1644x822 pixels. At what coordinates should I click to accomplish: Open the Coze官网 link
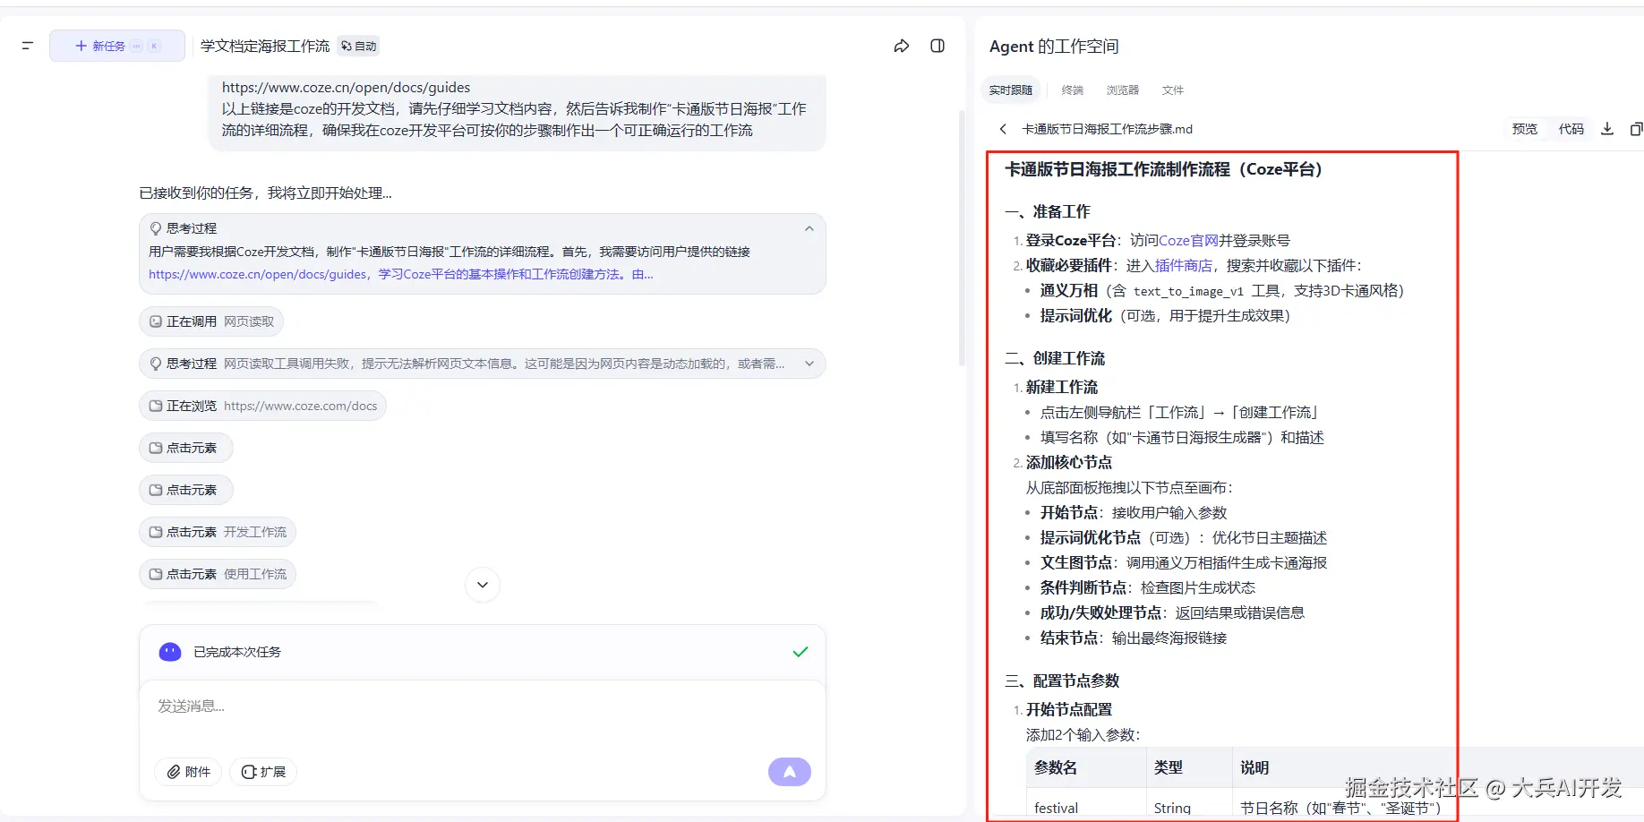pos(1188,240)
